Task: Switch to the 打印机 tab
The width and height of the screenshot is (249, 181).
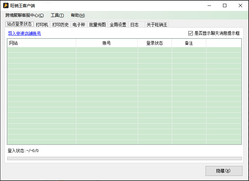Action: (42, 25)
